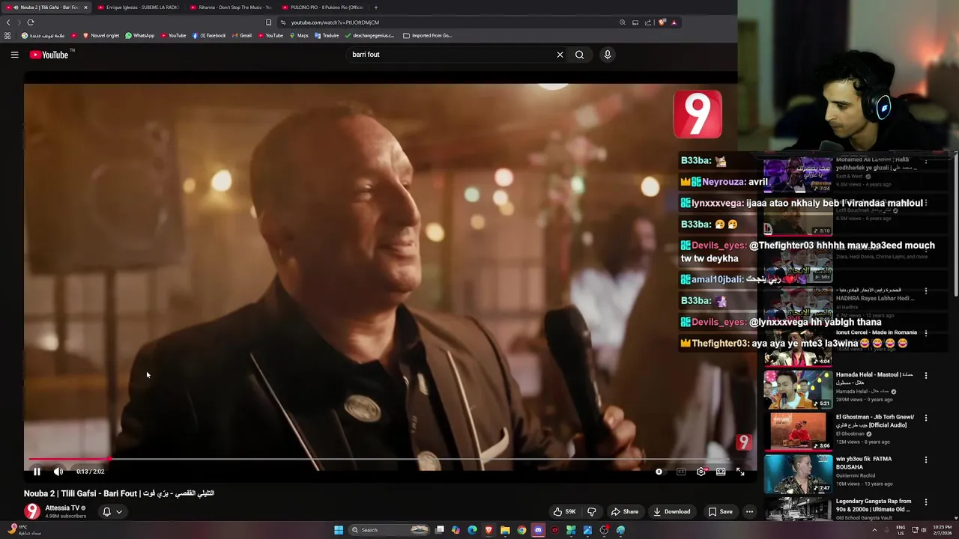Open Brave browser taskbar icon

488,530
